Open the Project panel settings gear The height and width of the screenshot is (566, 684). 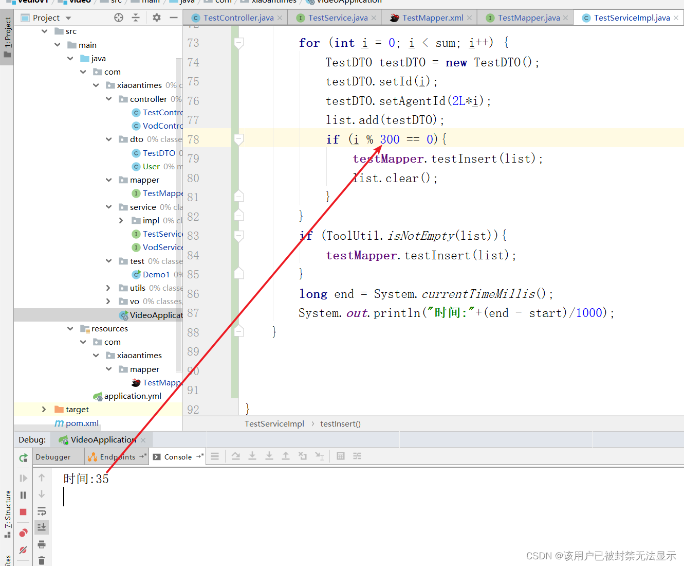coord(157,17)
